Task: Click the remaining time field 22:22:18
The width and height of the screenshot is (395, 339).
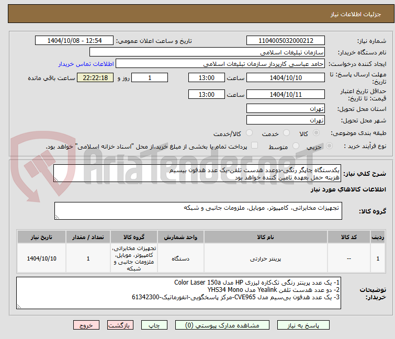Action: (95, 77)
